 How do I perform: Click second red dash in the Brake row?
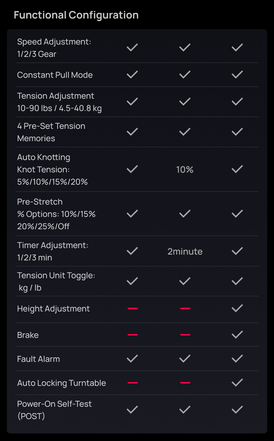[185, 335]
